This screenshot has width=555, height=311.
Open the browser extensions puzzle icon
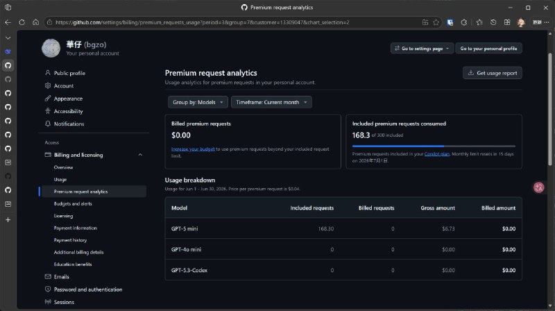point(464,22)
